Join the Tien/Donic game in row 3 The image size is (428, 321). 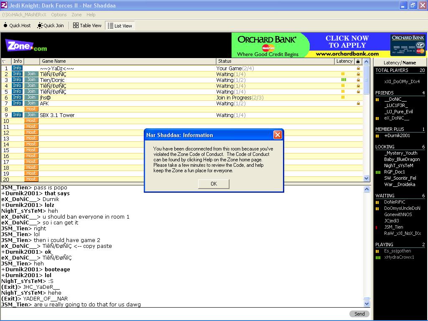(x=31, y=80)
